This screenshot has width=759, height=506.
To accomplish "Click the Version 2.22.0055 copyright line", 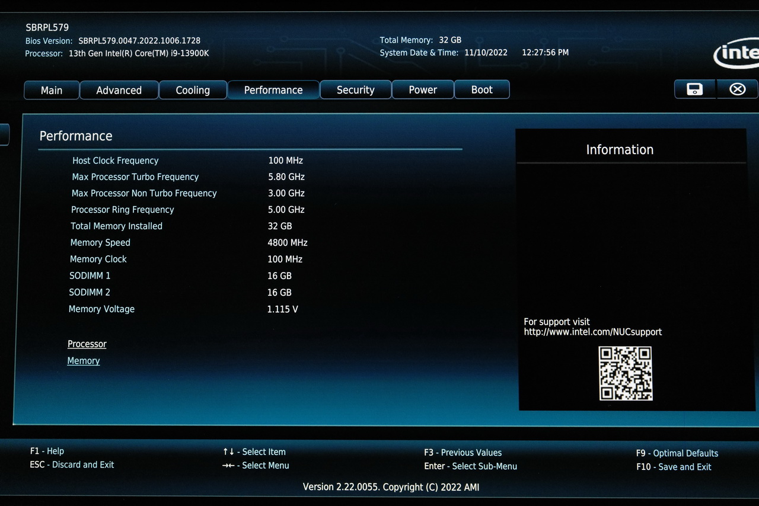I will point(391,487).
